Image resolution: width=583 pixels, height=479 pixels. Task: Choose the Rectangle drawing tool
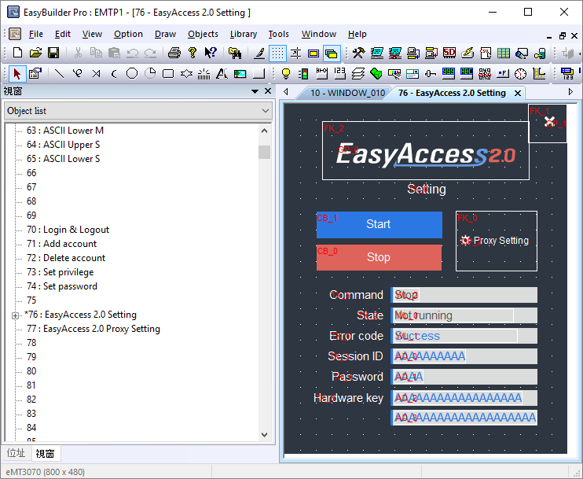(168, 74)
